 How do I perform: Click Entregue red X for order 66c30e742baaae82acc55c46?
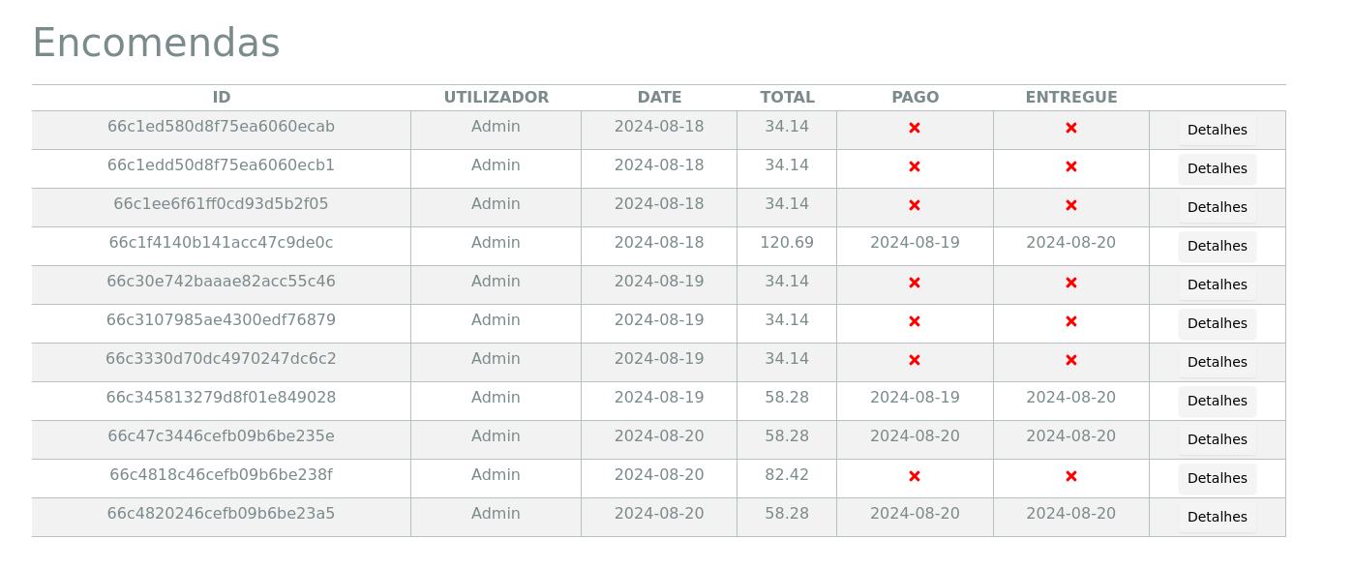tap(1071, 283)
